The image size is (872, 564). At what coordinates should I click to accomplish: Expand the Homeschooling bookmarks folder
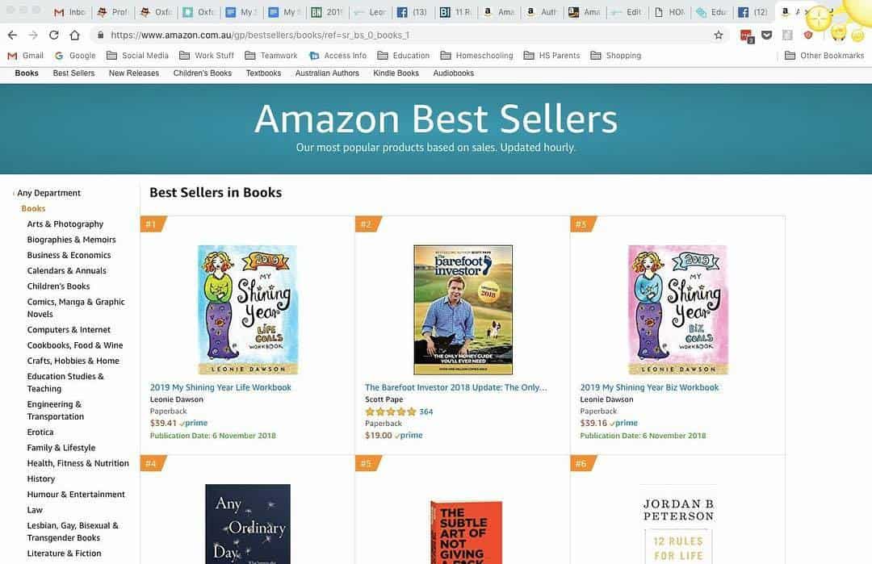[x=476, y=56]
